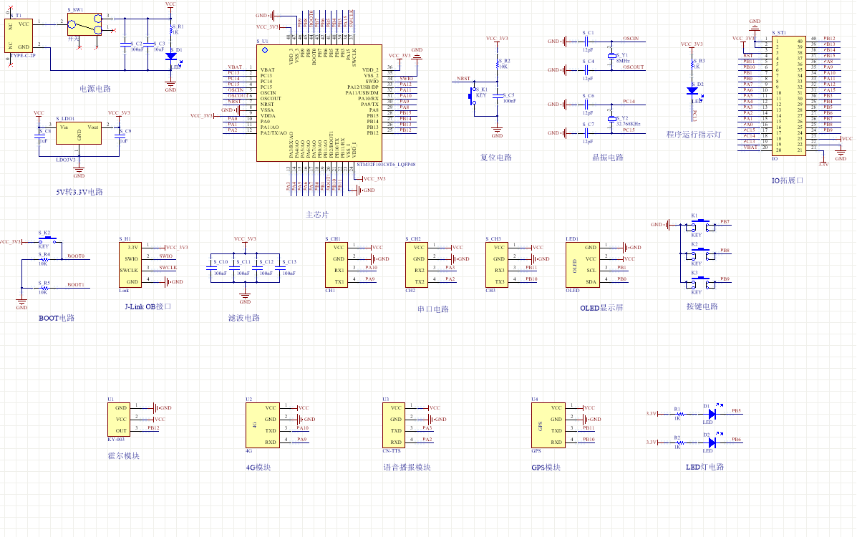Click the 串口电路 section label

click(433, 309)
